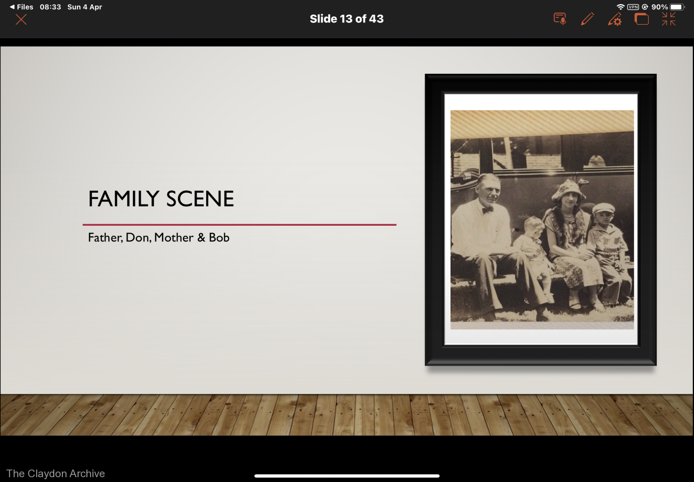This screenshot has width=694, height=482.
Task: Tap the home indicator bar at the bottom
Action: point(346,476)
